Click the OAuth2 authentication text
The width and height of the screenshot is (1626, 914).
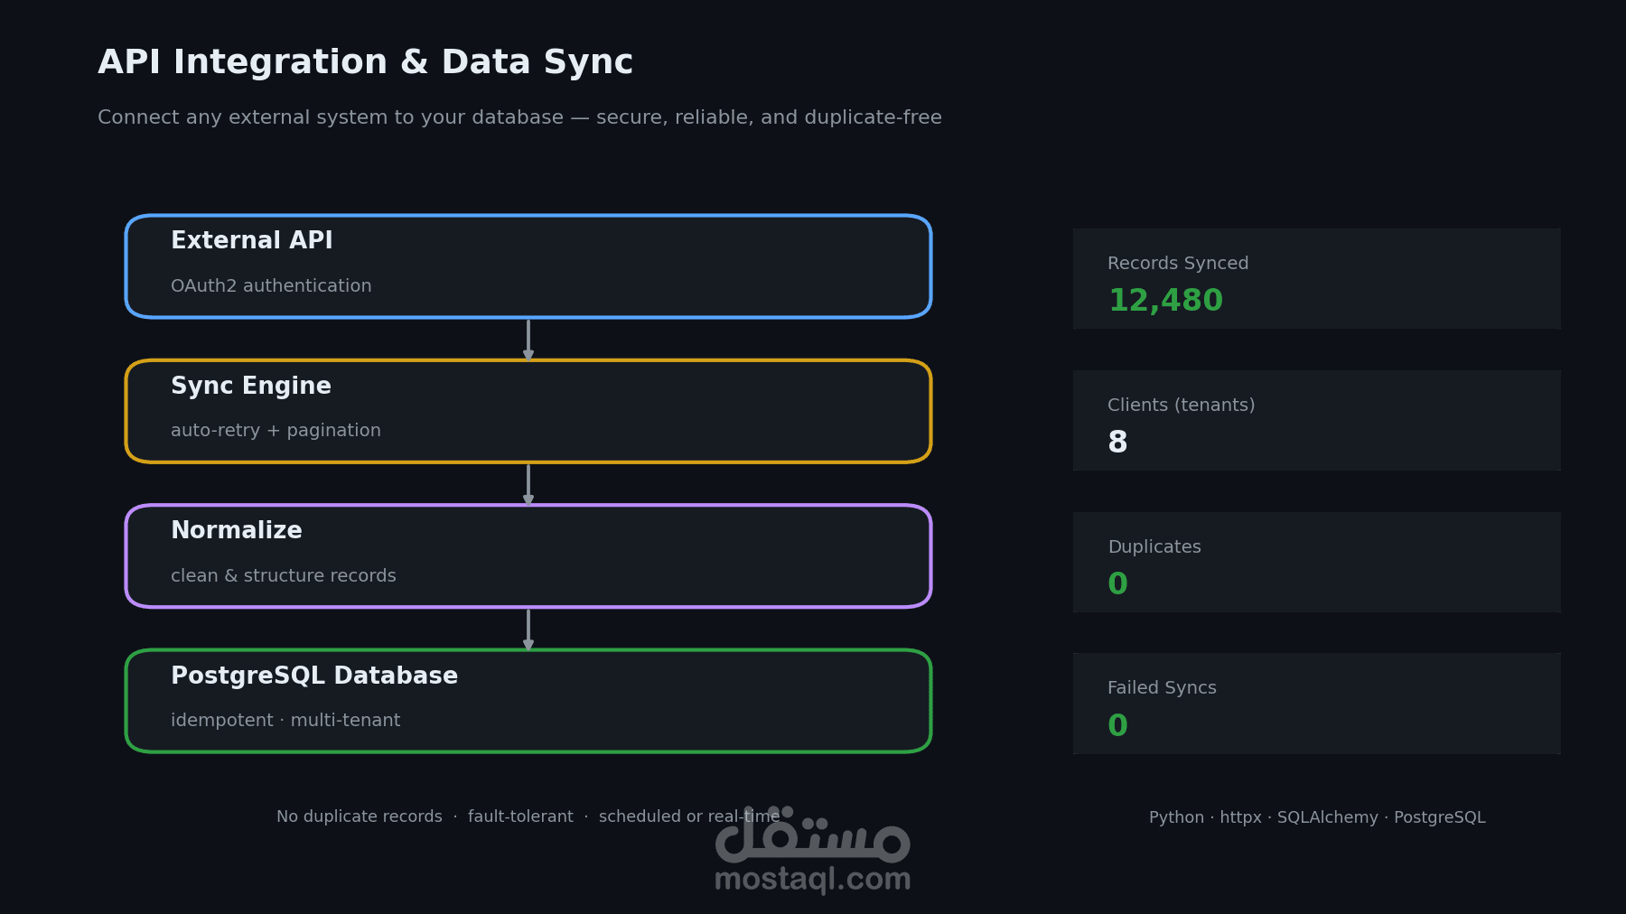[x=271, y=285]
